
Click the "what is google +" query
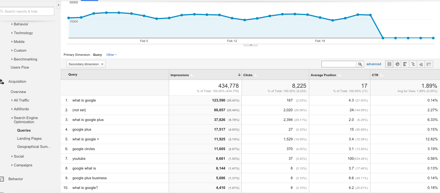pyautogui.click(x=86, y=139)
